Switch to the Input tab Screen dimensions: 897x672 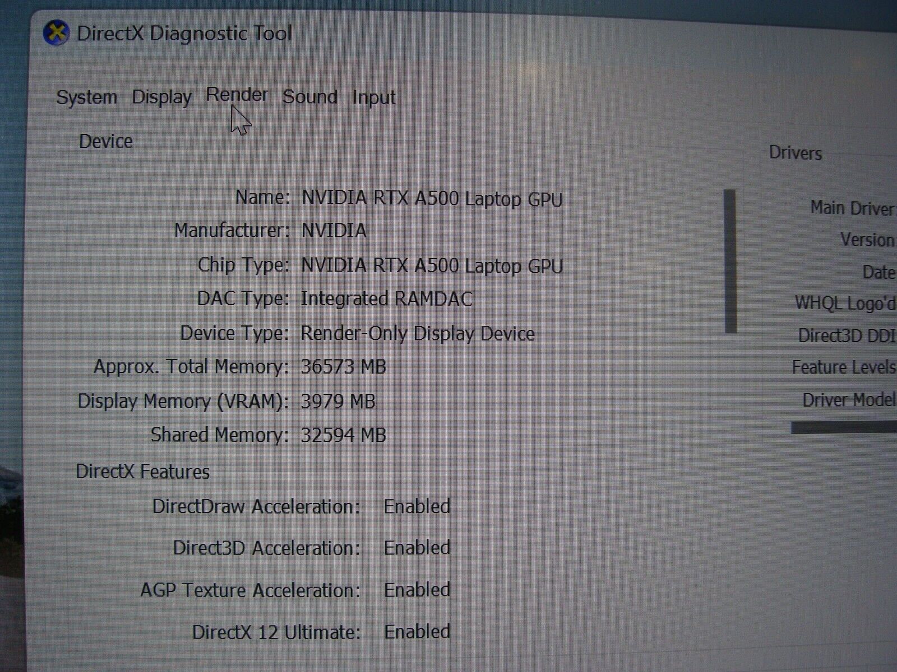(374, 97)
